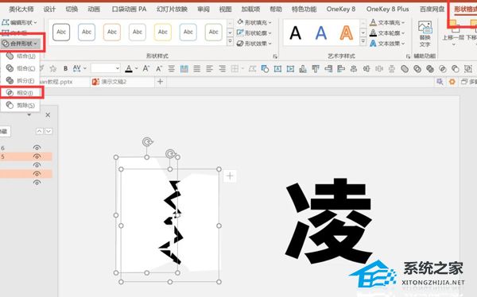
Task: Open the shape styles dialog launcher
Action: (275, 56)
